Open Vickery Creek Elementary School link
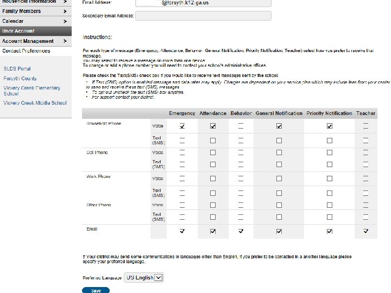391x293 pixels. 31,91
